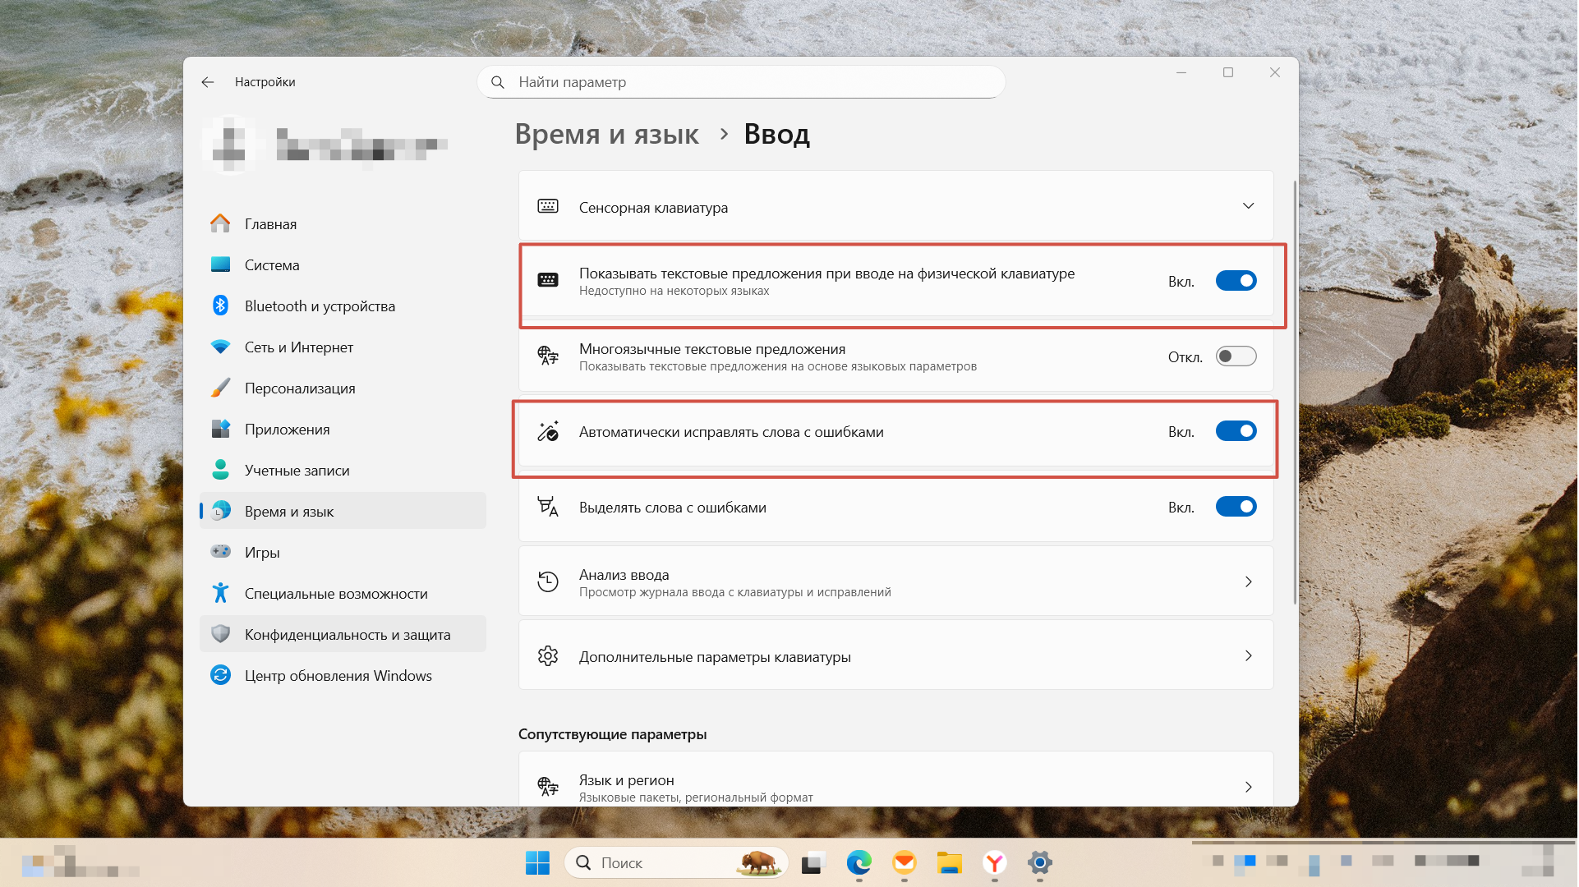Click the Персонализация brush icon
Image resolution: width=1579 pixels, height=887 pixels.
pos(220,388)
